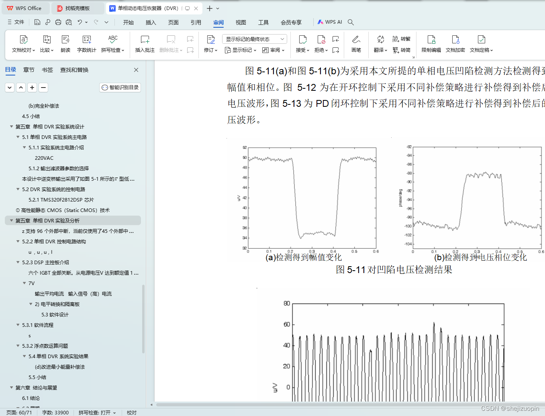Select 5.5 小结 outline entry
545x416 pixels.
coord(37,377)
